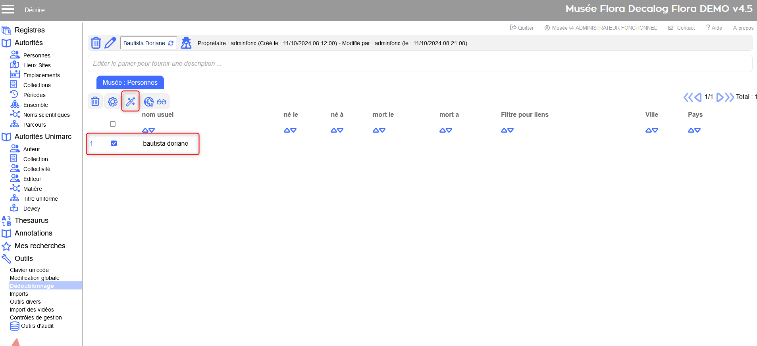
Task: Delete basket using top trash icon
Action: tap(96, 43)
